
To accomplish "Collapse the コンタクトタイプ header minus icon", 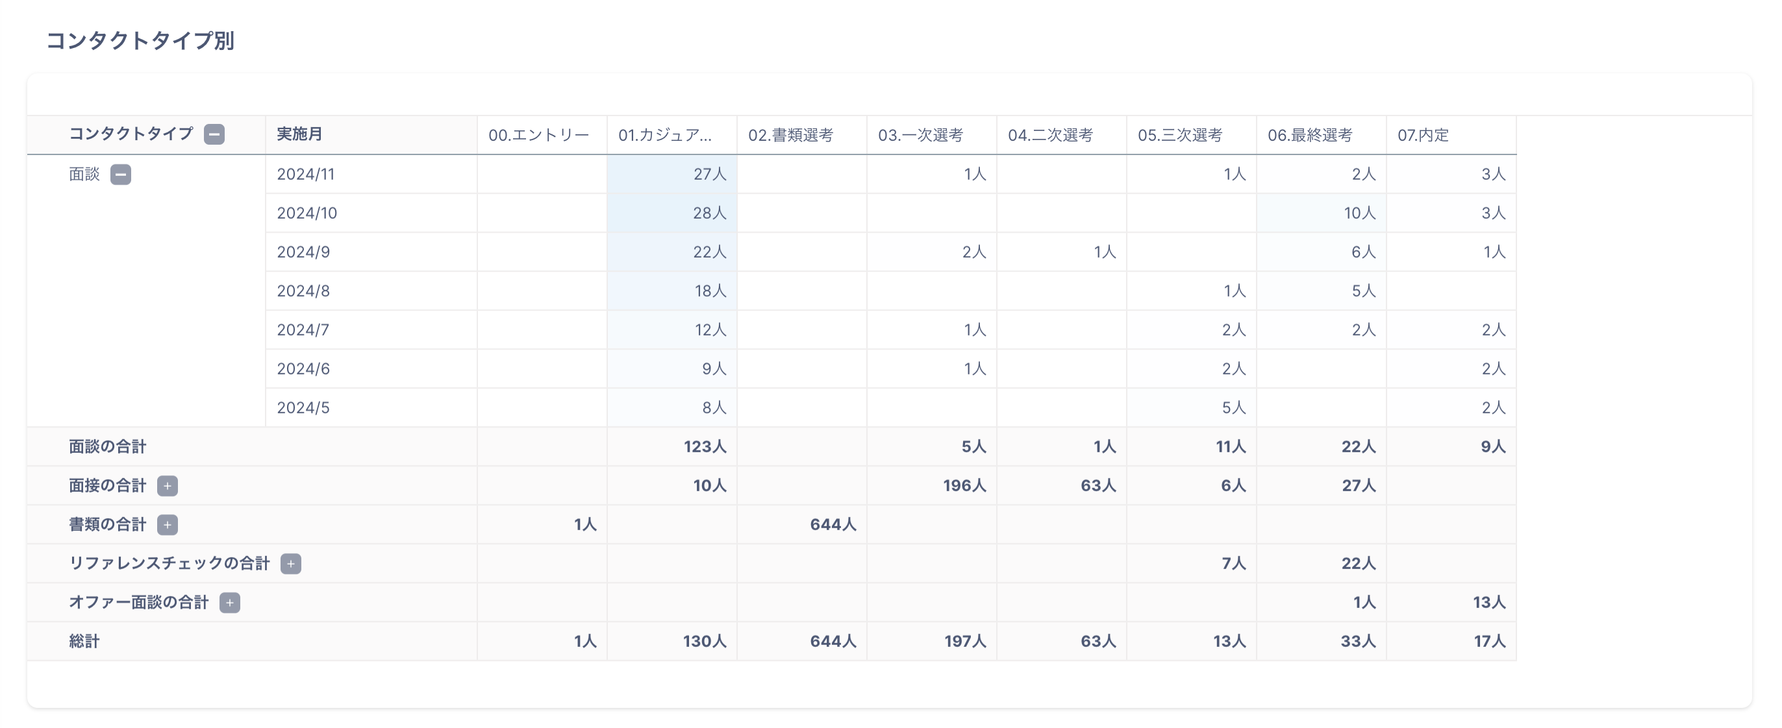I will pyautogui.click(x=214, y=134).
